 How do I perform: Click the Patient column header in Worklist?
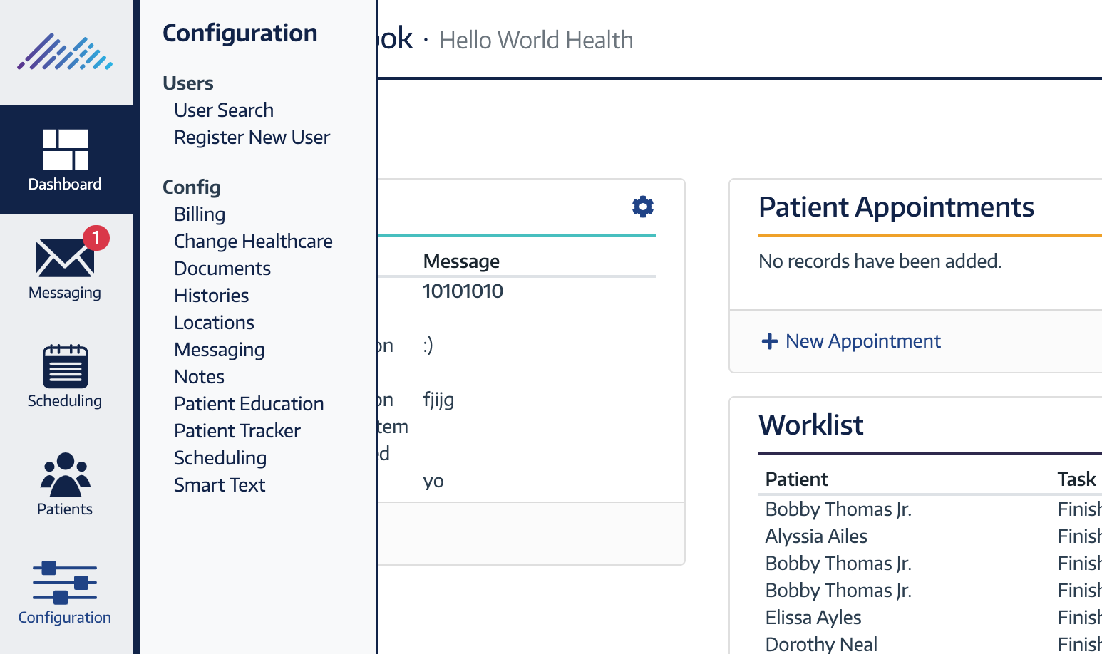click(796, 479)
